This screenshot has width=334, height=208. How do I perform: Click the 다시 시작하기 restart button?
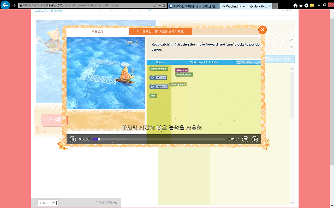279,59
